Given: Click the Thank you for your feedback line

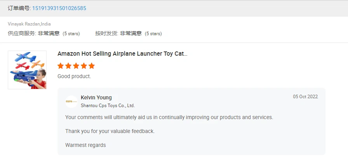Looking at the screenshot, I should click(x=110, y=131).
